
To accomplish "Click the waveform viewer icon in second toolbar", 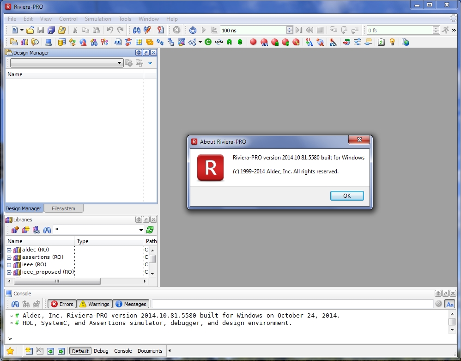I will tap(118, 42).
